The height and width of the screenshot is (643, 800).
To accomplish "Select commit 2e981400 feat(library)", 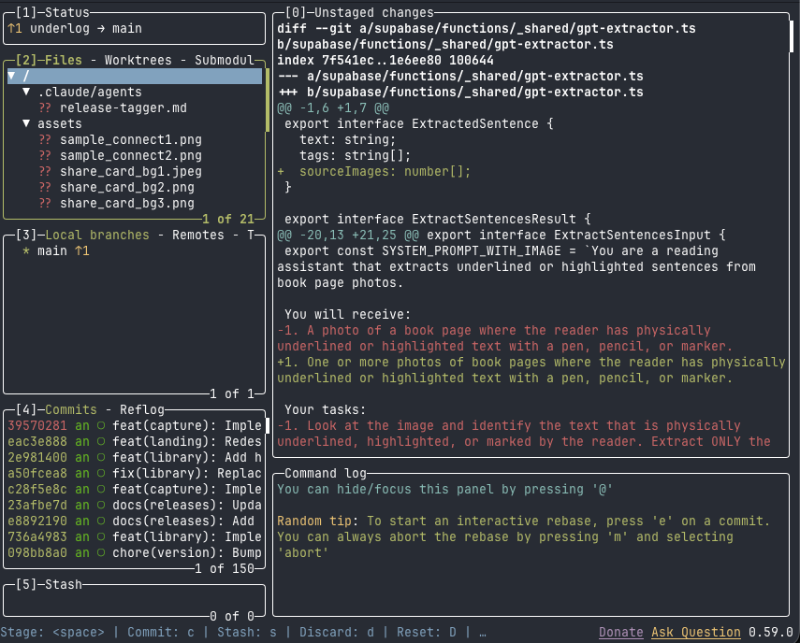I will tap(134, 458).
